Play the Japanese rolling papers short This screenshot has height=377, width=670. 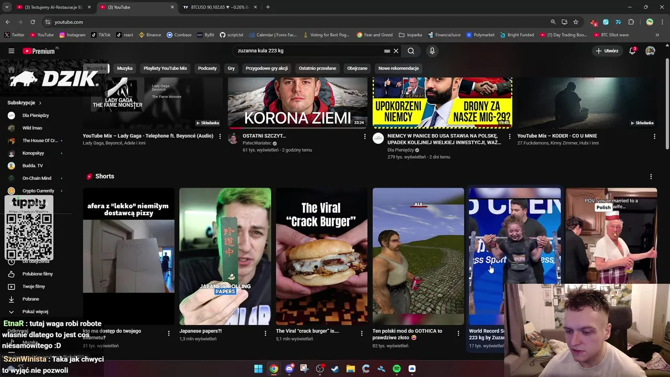[x=225, y=257]
